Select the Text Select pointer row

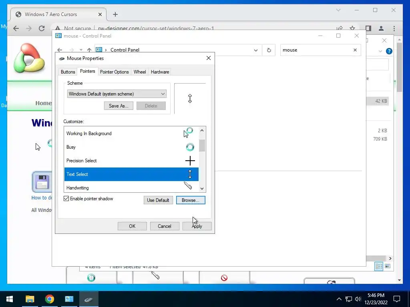click(x=131, y=174)
